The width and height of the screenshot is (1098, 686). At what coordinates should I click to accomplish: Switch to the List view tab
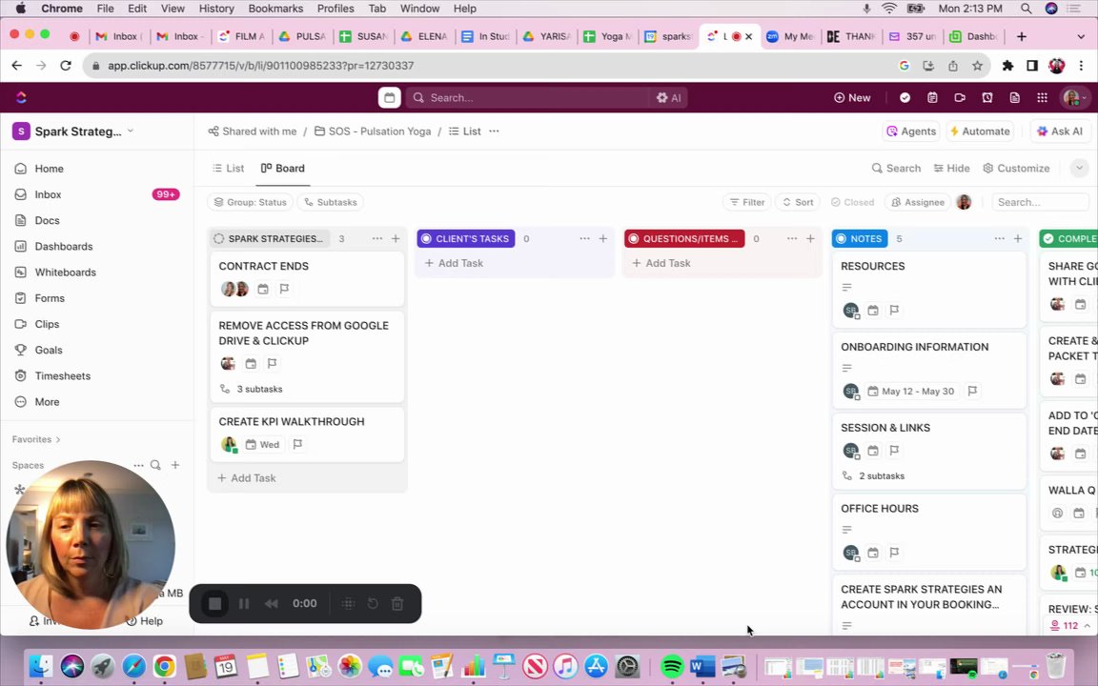(x=228, y=168)
